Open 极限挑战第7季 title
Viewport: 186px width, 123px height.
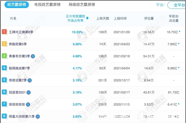click(19, 68)
